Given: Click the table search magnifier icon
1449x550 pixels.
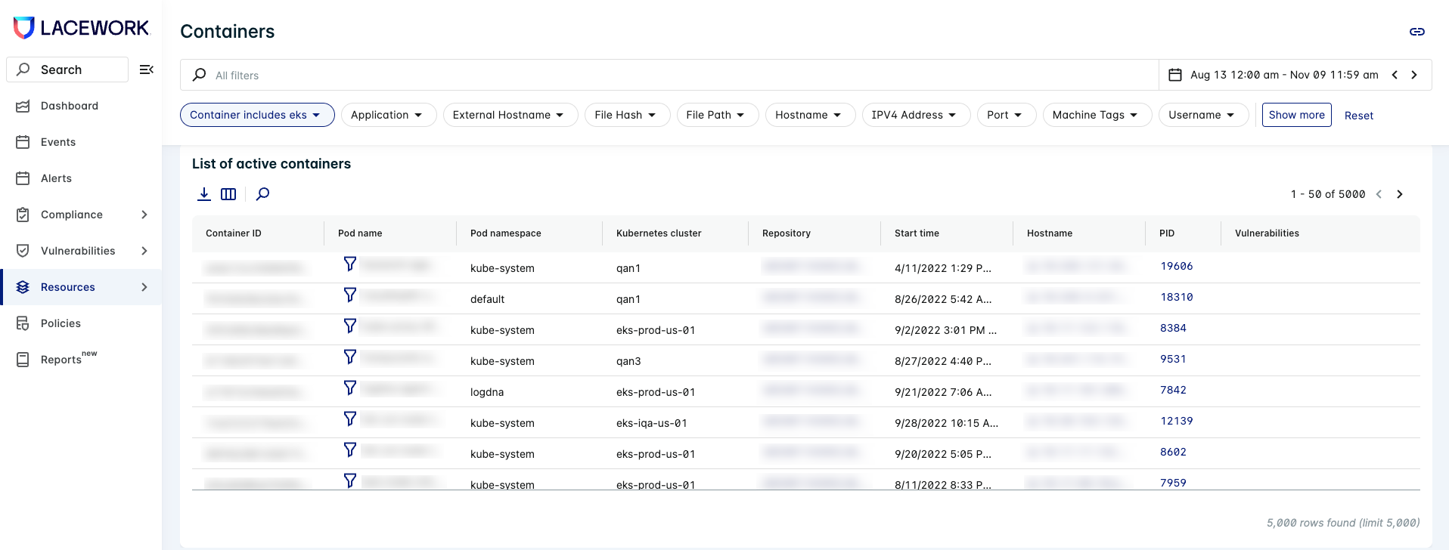Looking at the screenshot, I should [x=262, y=194].
